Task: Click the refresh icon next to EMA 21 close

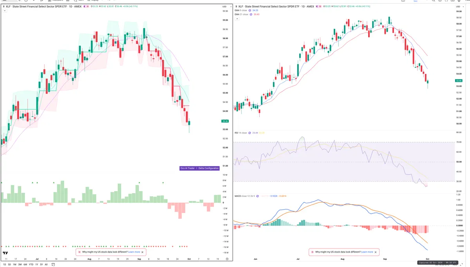Action: (x=251, y=14)
